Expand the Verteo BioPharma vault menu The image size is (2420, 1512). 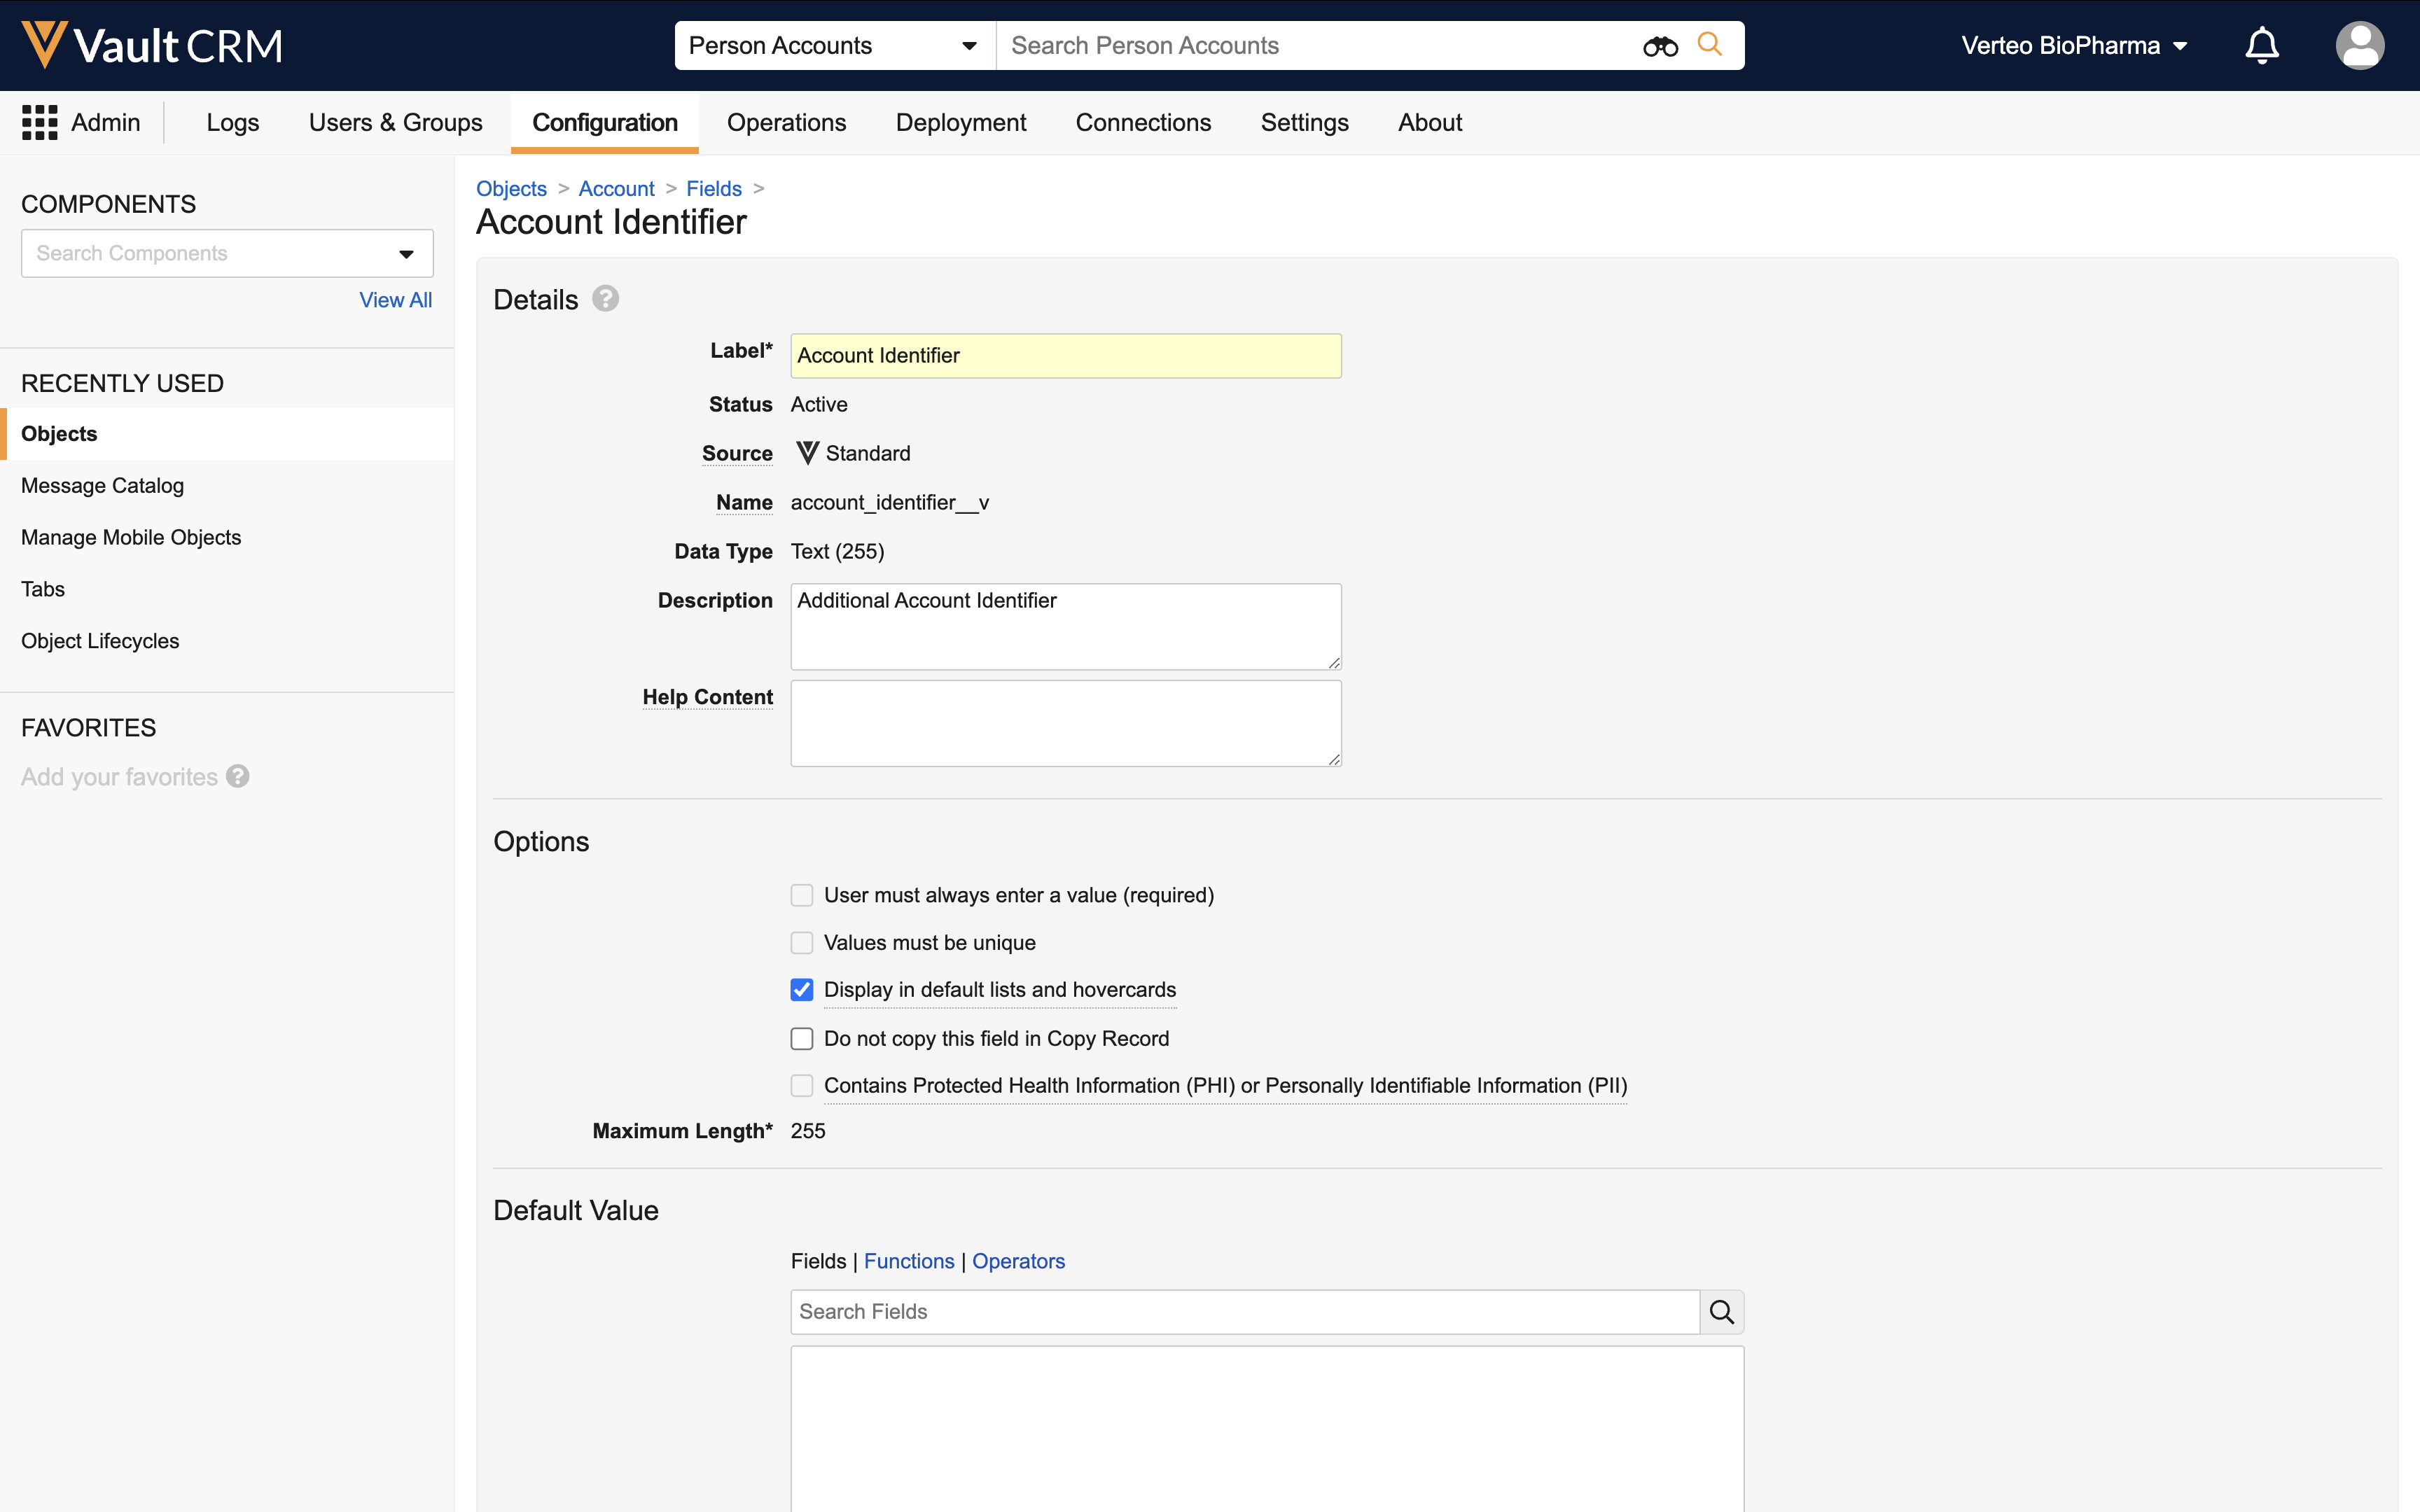point(2074,46)
